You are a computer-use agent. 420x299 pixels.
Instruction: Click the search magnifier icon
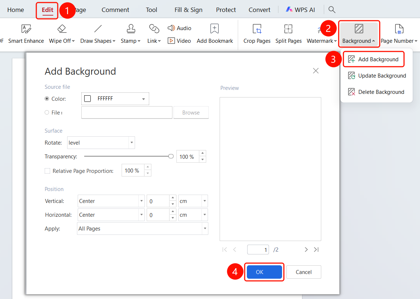[x=332, y=10]
